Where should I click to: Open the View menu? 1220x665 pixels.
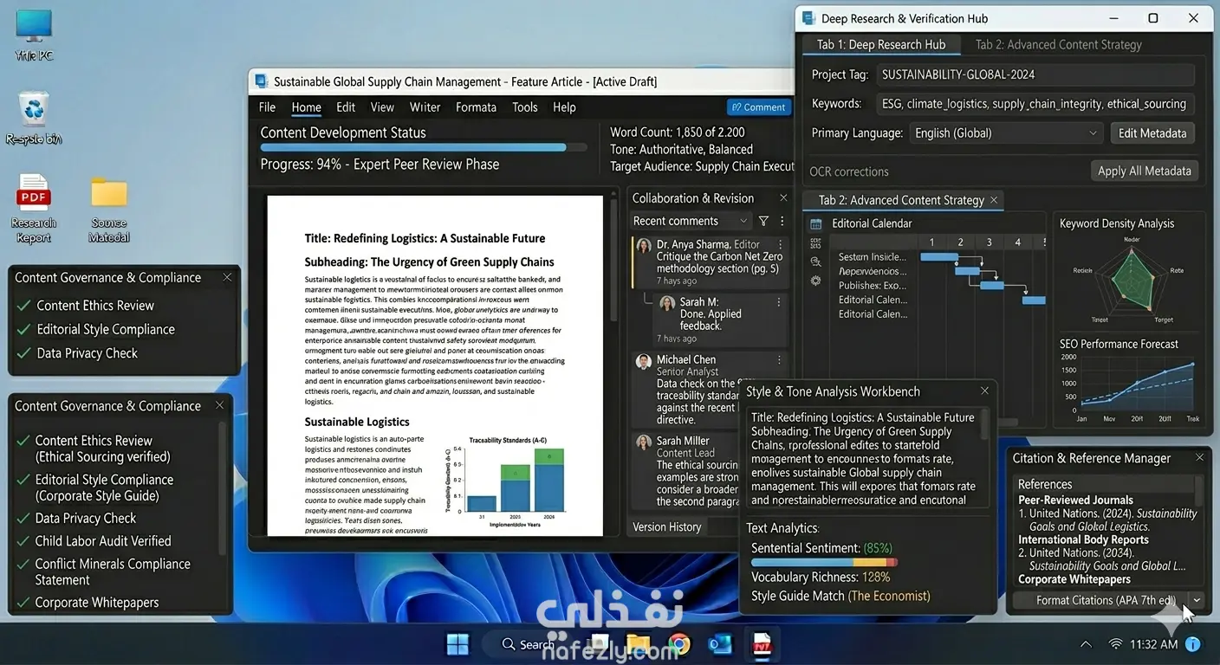(x=382, y=107)
